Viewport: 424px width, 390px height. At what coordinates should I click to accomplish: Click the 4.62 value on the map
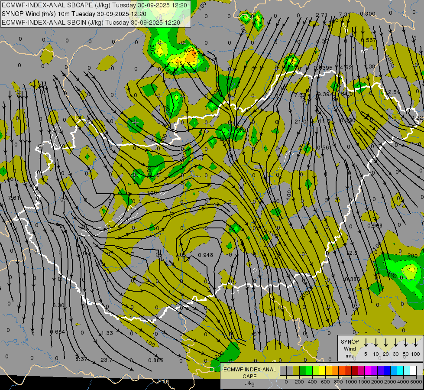pos(346,68)
